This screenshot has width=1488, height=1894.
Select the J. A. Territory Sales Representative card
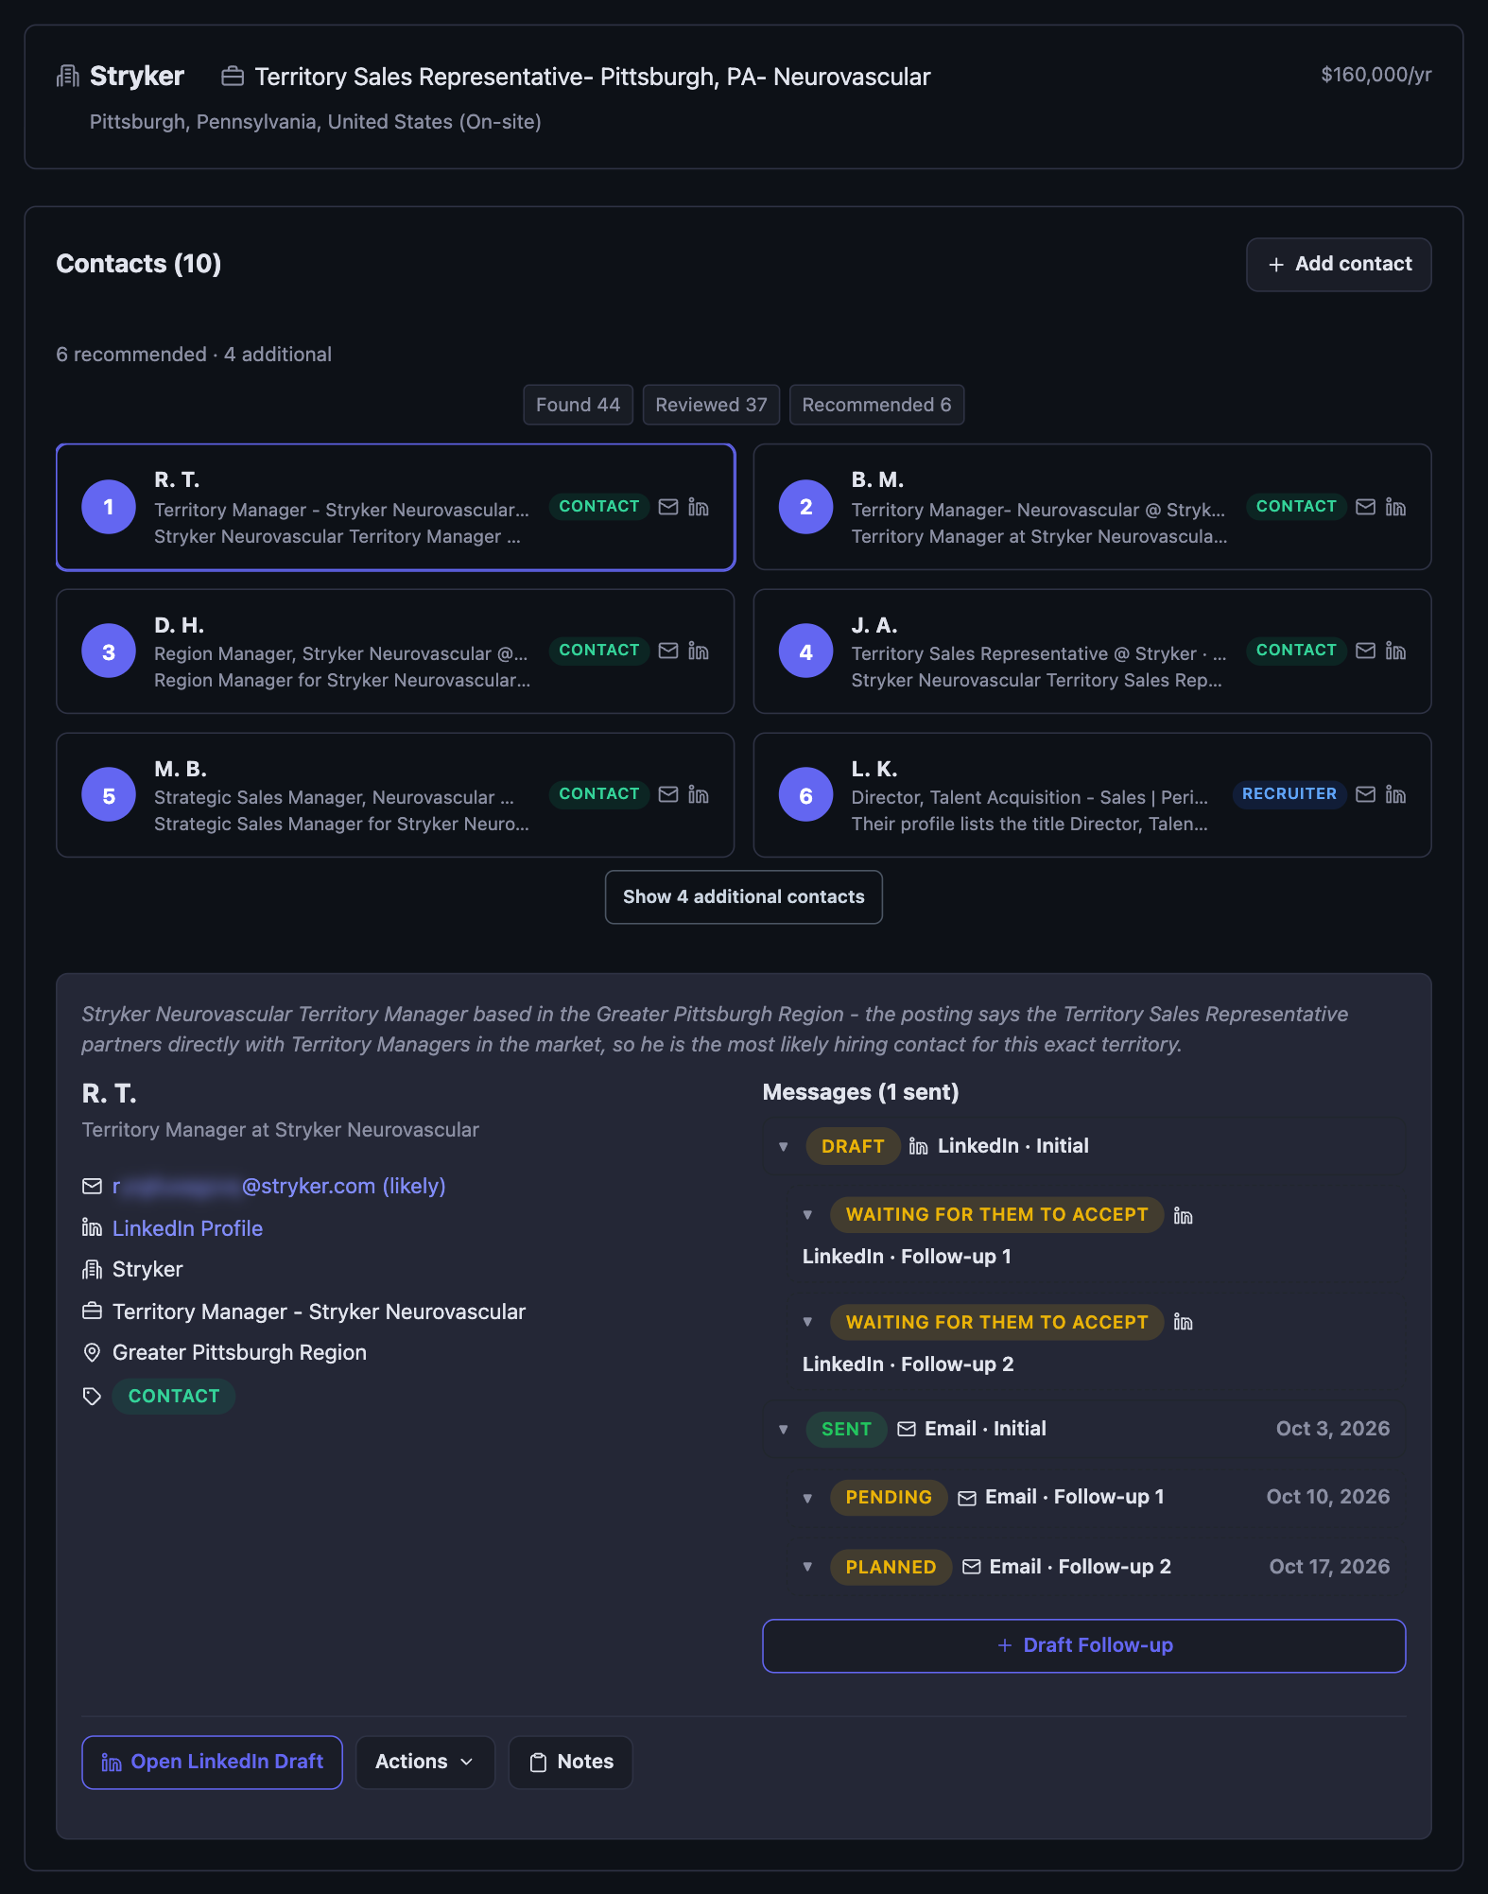click(x=1092, y=652)
